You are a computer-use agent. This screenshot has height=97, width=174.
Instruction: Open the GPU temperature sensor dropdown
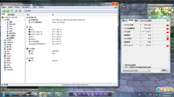coord(141,32)
